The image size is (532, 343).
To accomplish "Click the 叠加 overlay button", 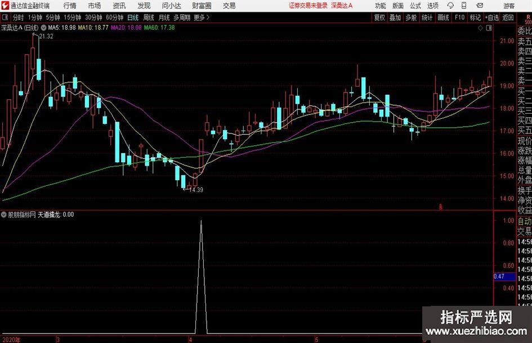I will point(395,17).
